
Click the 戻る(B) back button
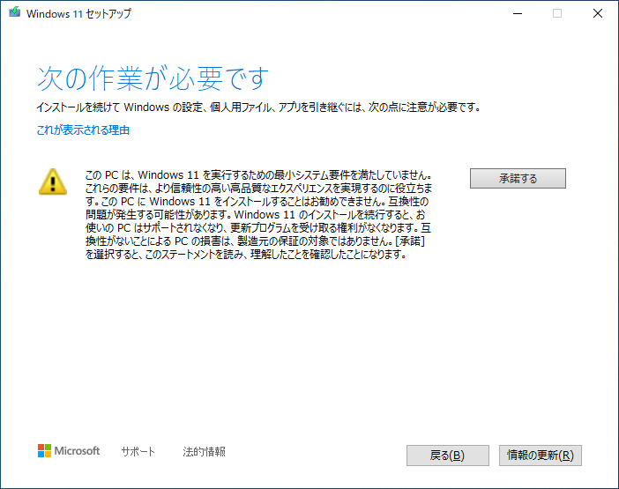point(448,456)
